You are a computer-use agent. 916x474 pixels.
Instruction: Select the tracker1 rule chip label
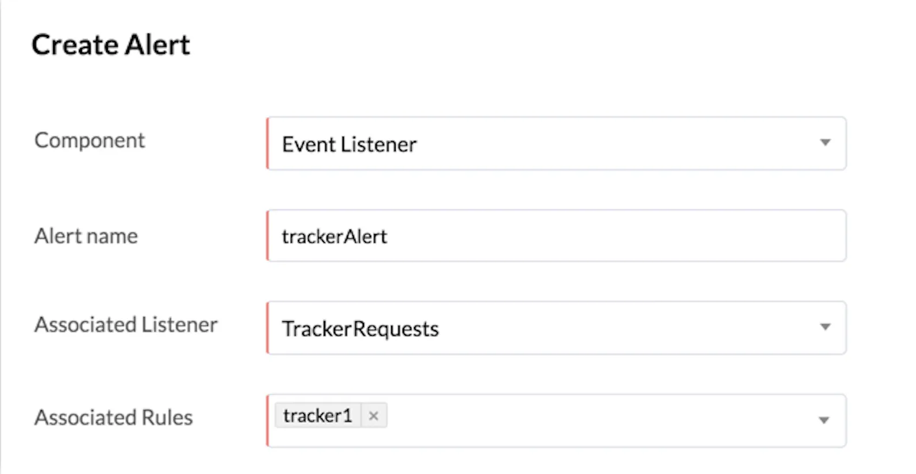317,416
